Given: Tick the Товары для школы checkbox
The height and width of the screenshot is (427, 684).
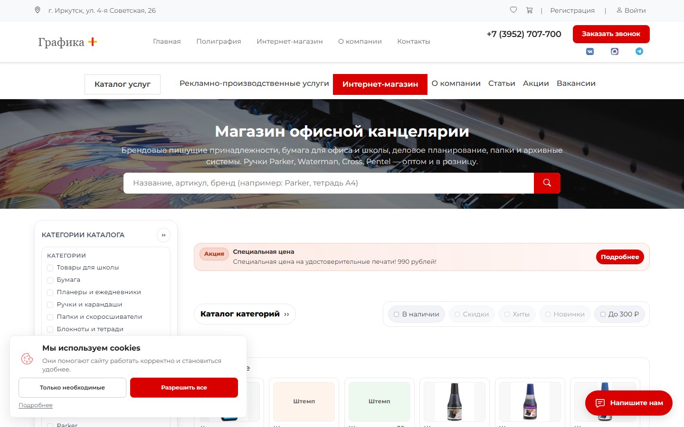Looking at the screenshot, I should (50, 268).
